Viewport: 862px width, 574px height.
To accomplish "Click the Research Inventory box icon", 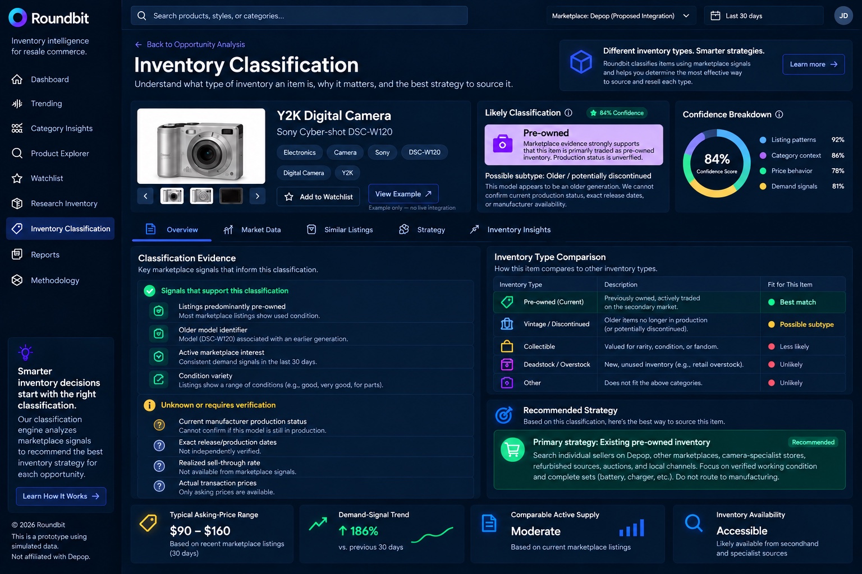I will click(x=17, y=203).
